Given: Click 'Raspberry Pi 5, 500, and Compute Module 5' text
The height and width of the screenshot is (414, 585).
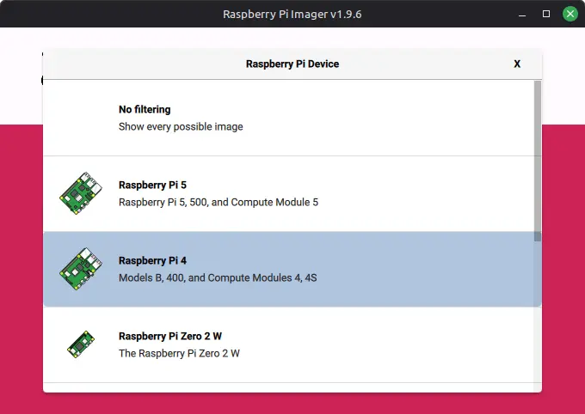Looking at the screenshot, I should (218, 203).
